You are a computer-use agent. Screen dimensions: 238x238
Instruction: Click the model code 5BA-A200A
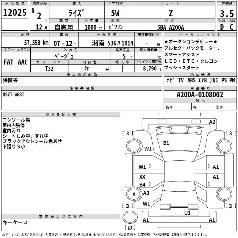click(x=170, y=27)
